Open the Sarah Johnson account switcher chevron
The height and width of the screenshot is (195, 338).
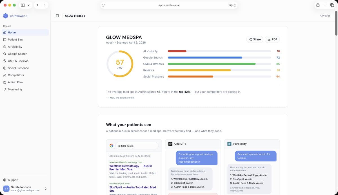tap(46, 189)
